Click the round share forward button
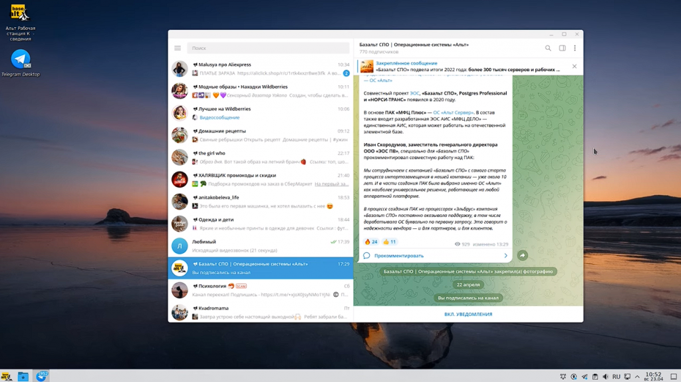 [523, 256]
